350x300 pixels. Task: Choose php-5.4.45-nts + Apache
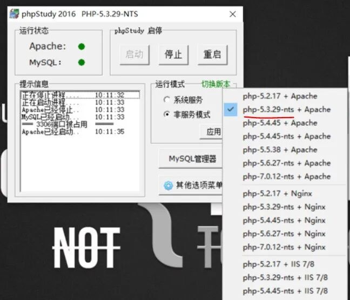click(285, 137)
